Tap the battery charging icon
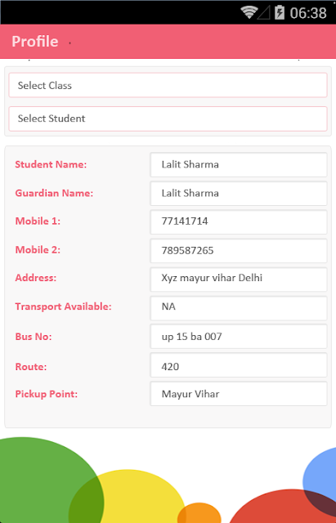The width and height of the screenshot is (336, 523). (280, 12)
